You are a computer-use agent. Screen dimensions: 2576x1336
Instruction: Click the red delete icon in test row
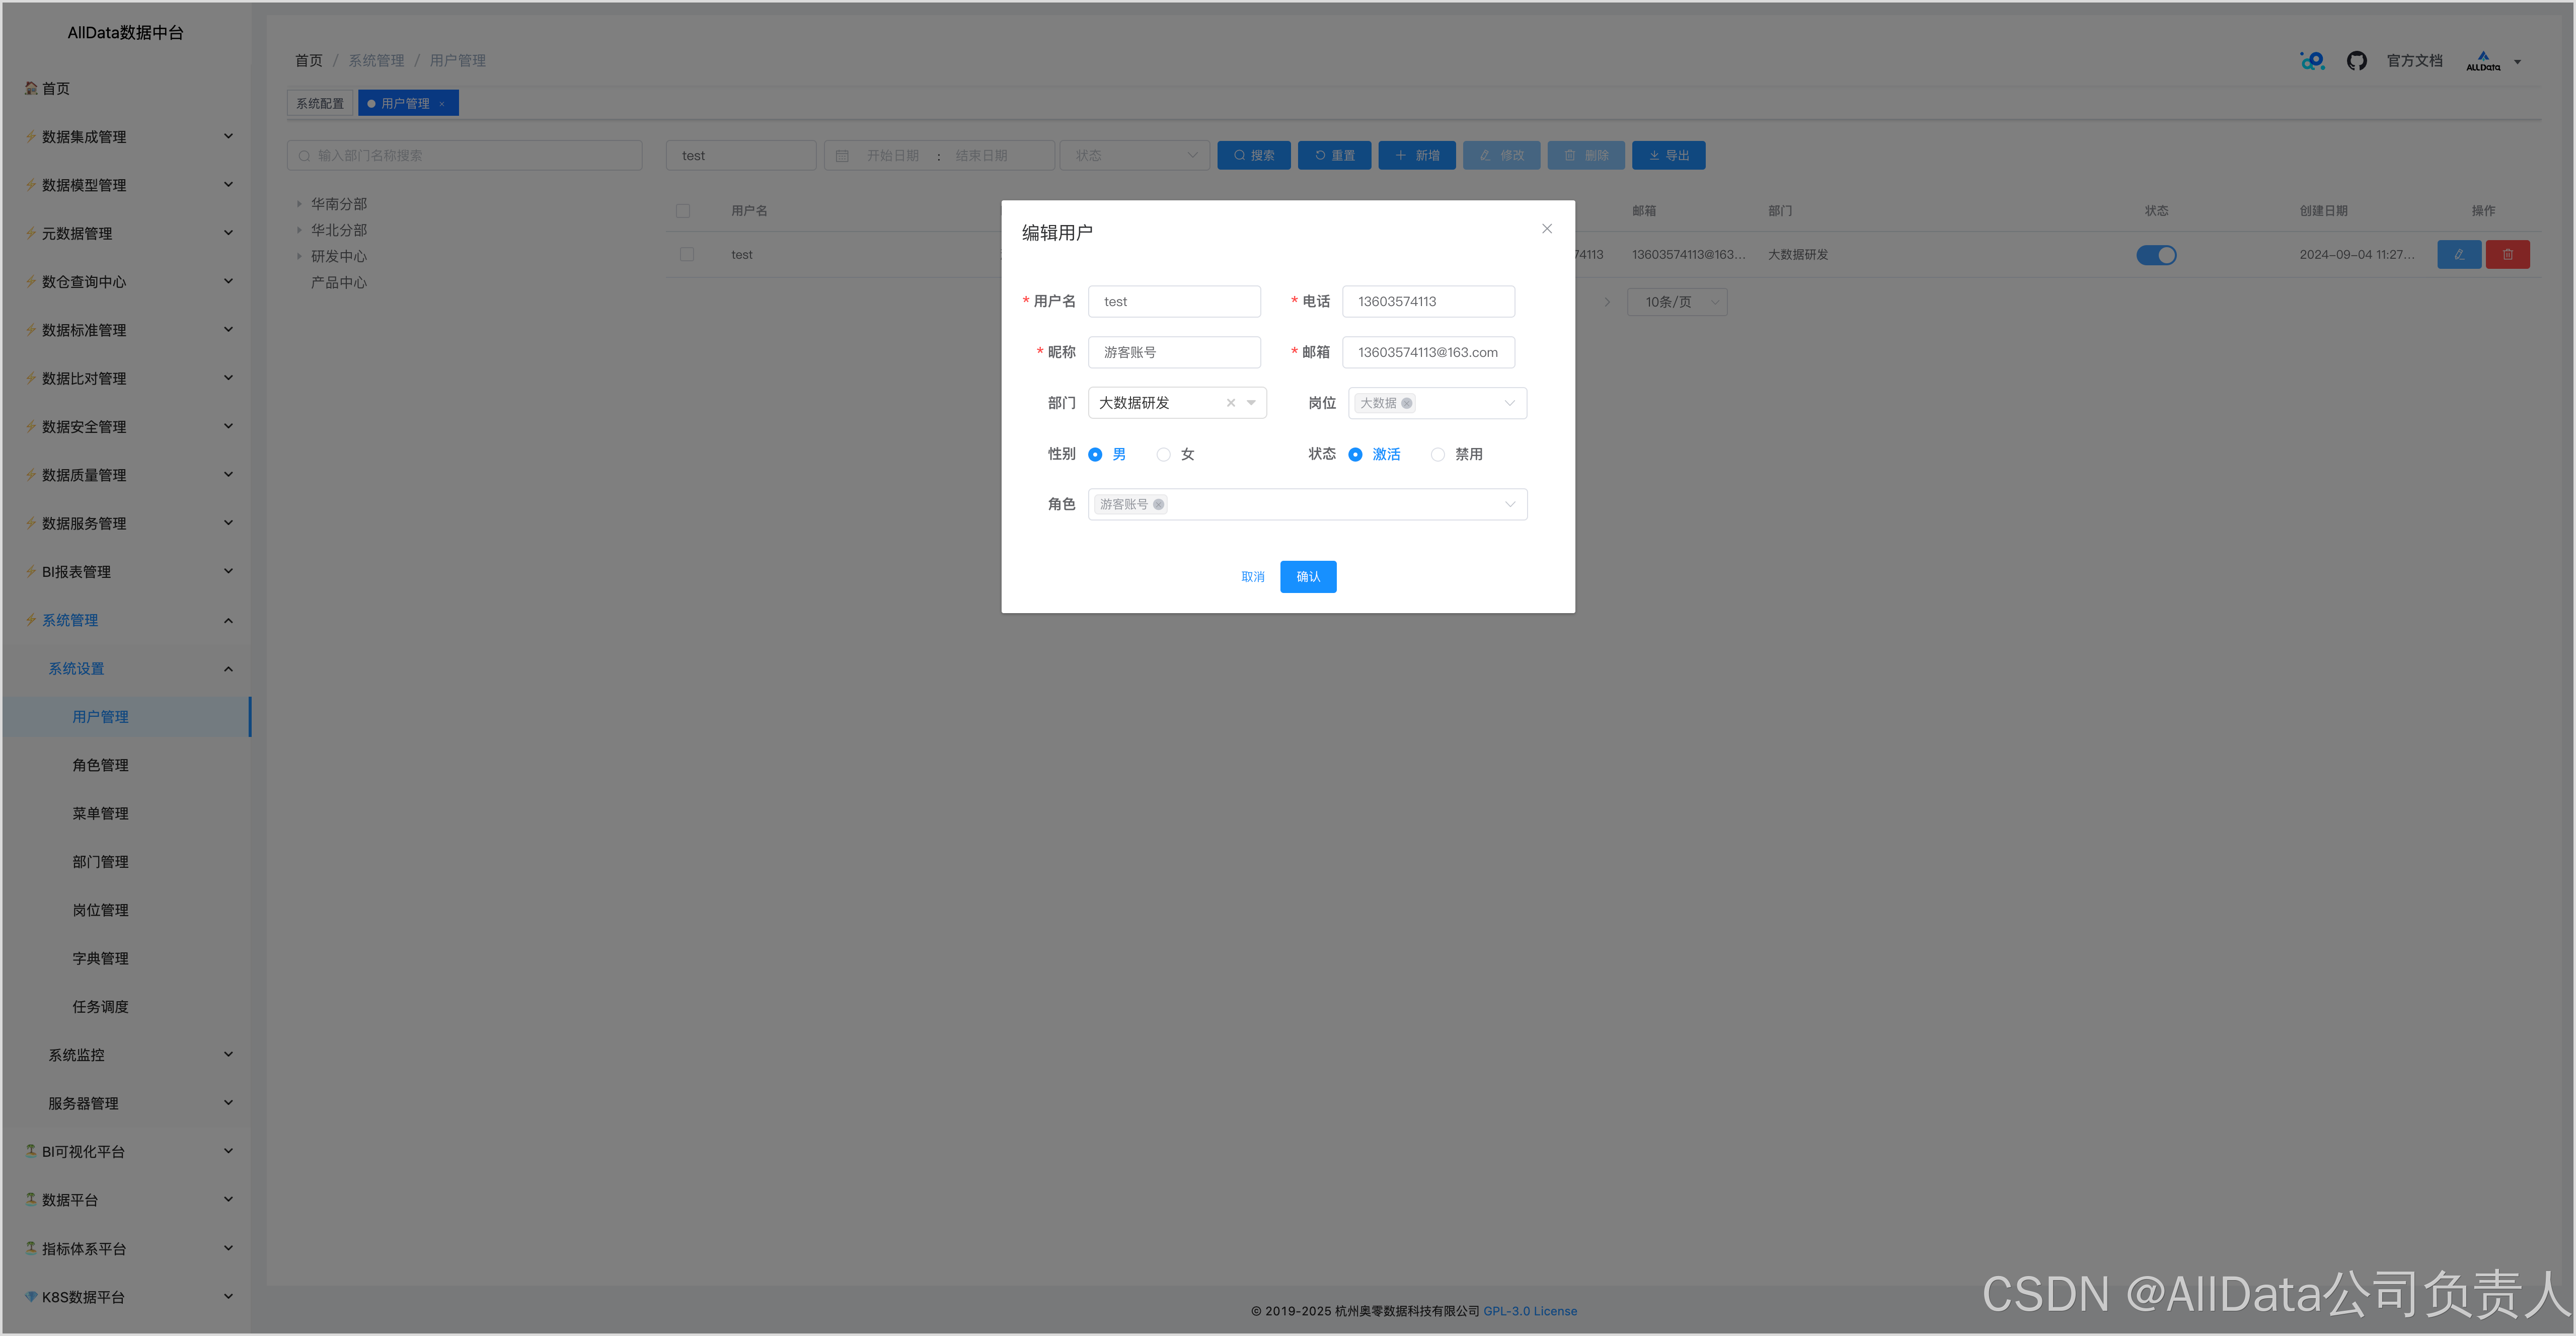click(x=2507, y=255)
